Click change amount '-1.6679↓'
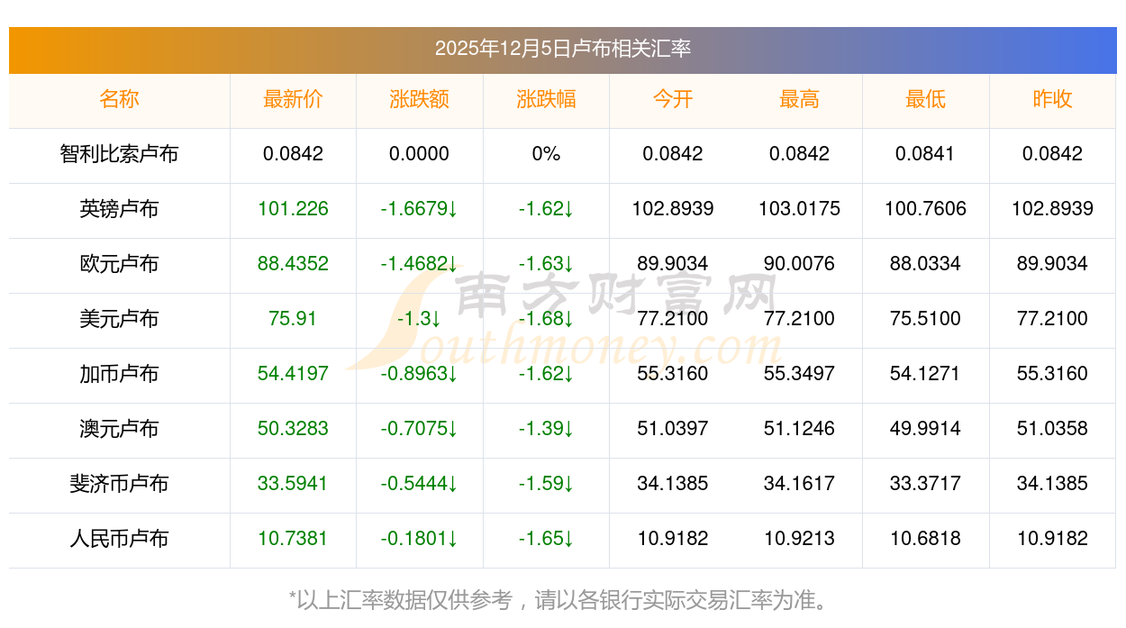 (x=420, y=209)
